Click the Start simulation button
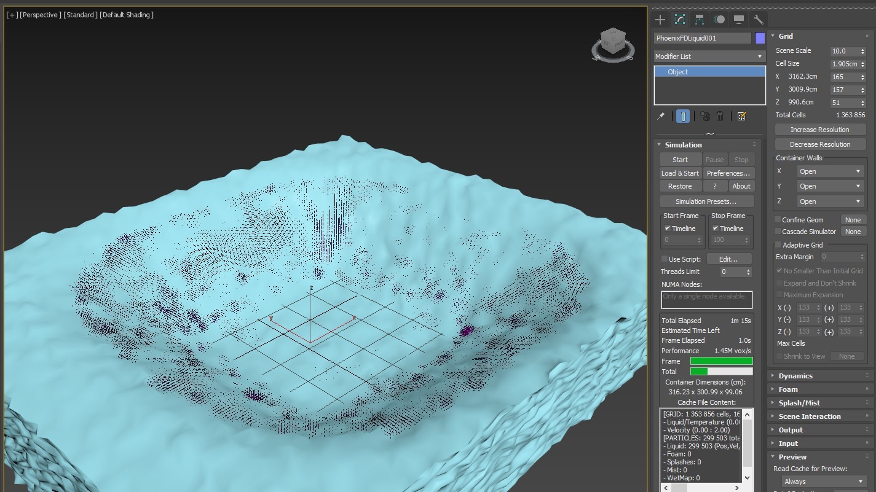Image resolution: width=876 pixels, height=492 pixels. 680,160
